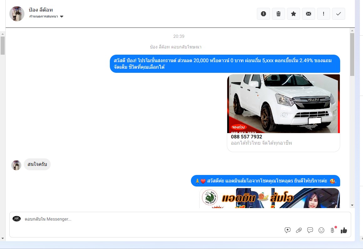Click ป้อง ลีด๊อท name in header
This screenshot has height=249, width=363.
41,10
